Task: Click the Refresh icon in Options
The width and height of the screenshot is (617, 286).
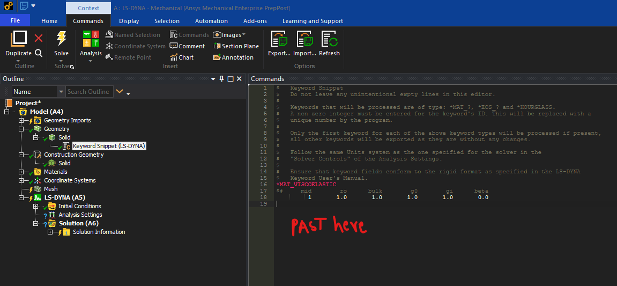Action: (x=329, y=39)
